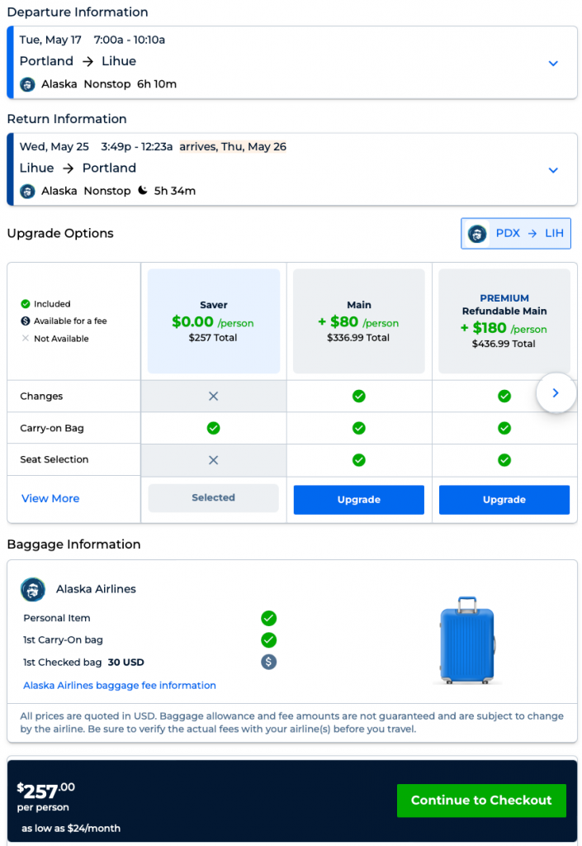Click the fee dollar icon for 1st Checked bag
582x846 pixels.
tap(268, 662)
